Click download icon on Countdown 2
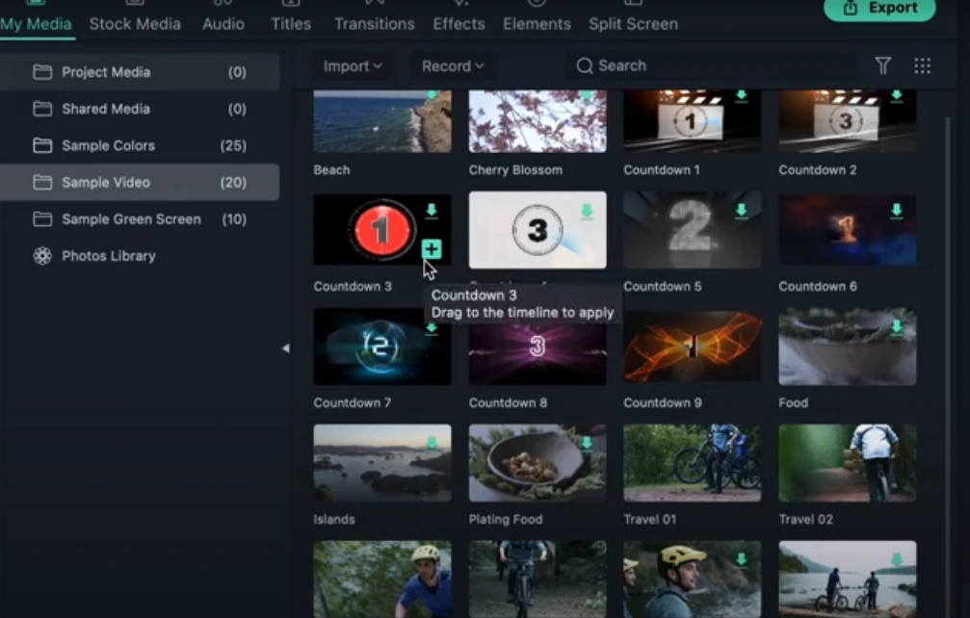Viewport: 970px width, 618px height. pos(897,95)
